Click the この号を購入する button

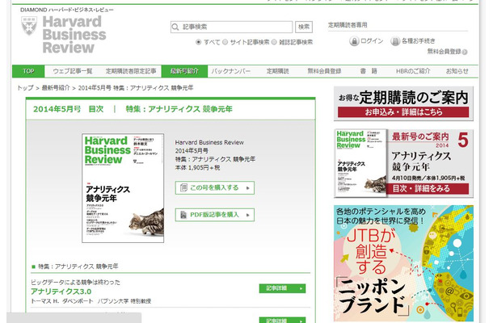(215, 188)
